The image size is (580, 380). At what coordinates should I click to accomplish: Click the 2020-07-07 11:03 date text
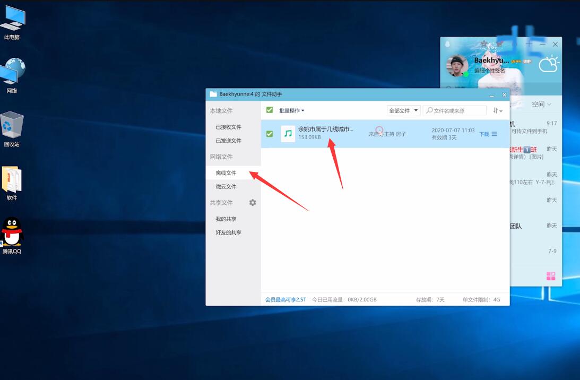pyautogui.click(x=453, y=130)
